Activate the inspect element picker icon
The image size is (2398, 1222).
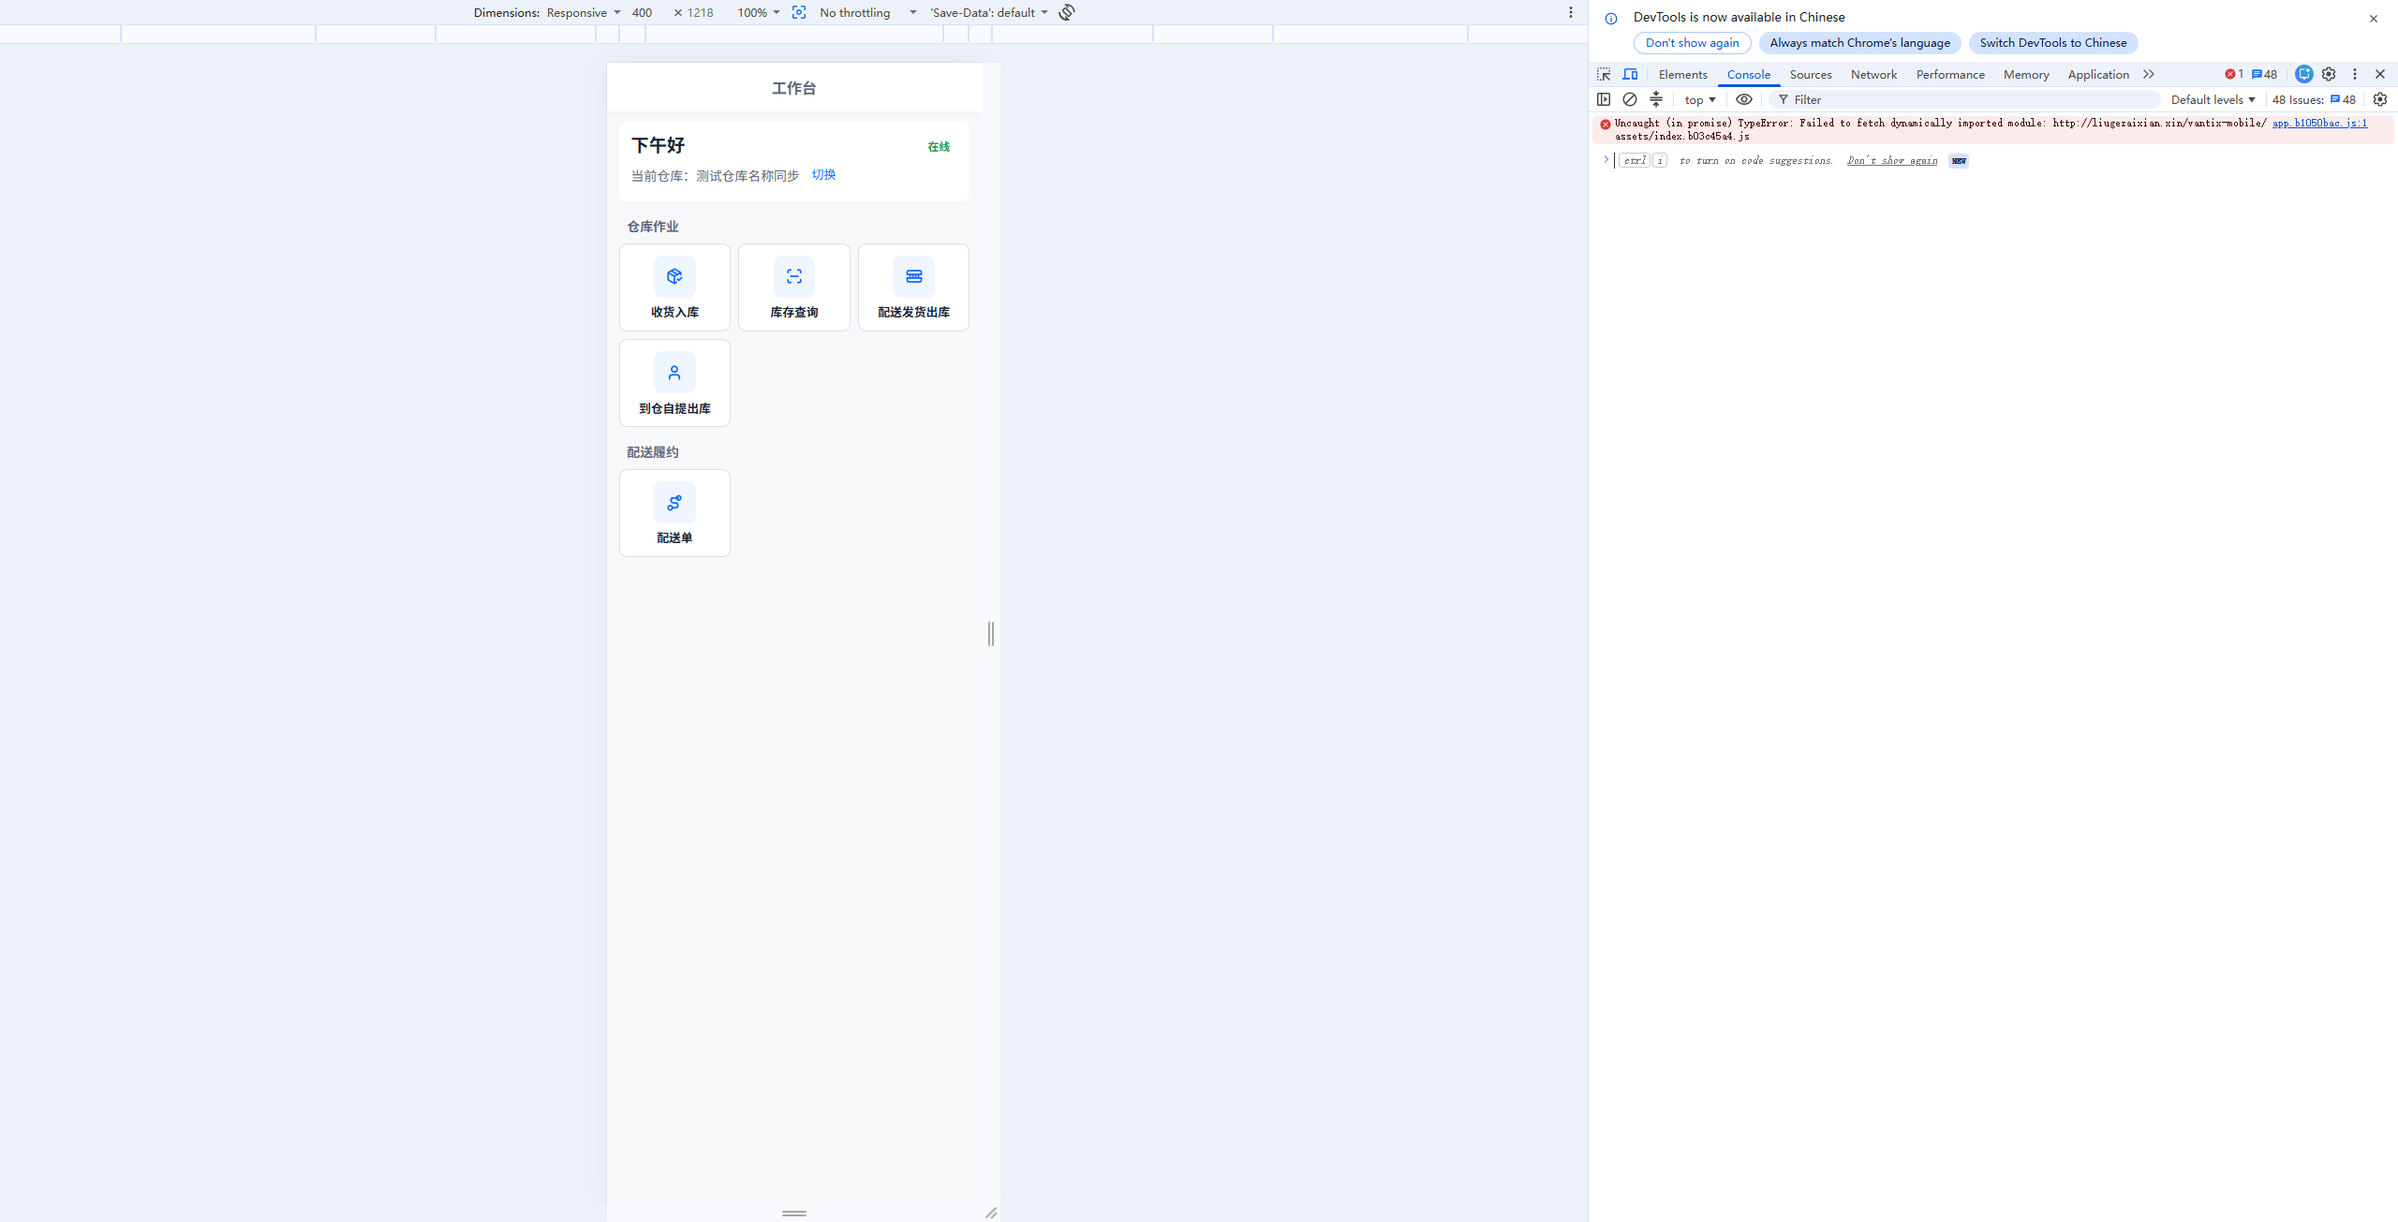[1604, 74]
